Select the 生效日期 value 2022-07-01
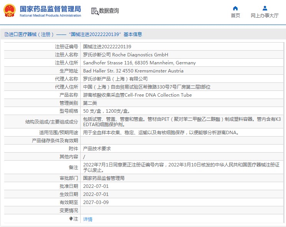The width and height of the screenshot is (286, 227). 96,194
